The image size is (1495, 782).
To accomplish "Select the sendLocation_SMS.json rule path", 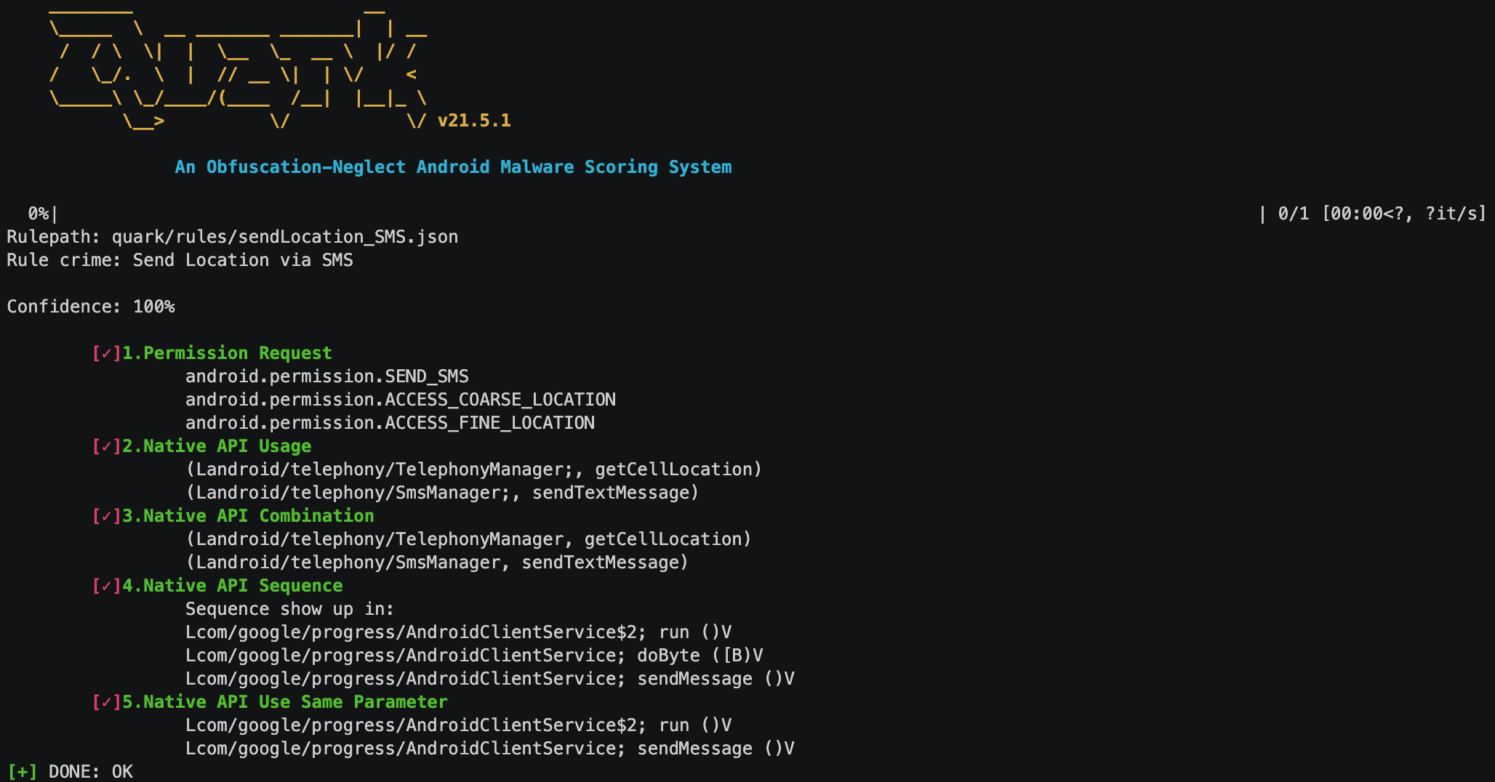I will pyautogui.click(x=284, y=237).
